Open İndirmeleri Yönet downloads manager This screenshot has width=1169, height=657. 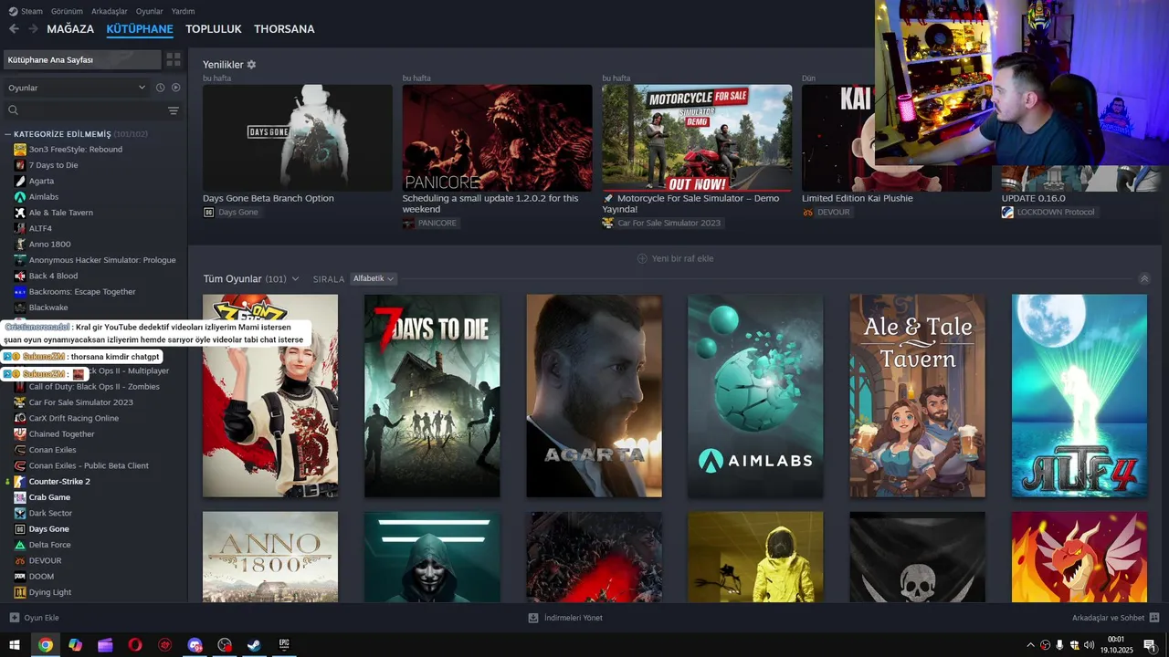tap(565, 618)
